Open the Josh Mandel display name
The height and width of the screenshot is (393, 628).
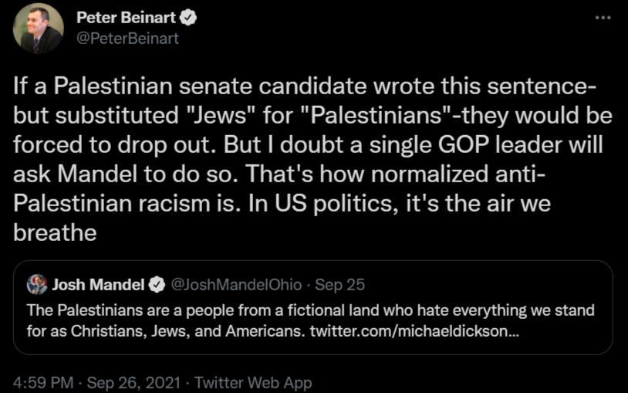tap(98, 285)
